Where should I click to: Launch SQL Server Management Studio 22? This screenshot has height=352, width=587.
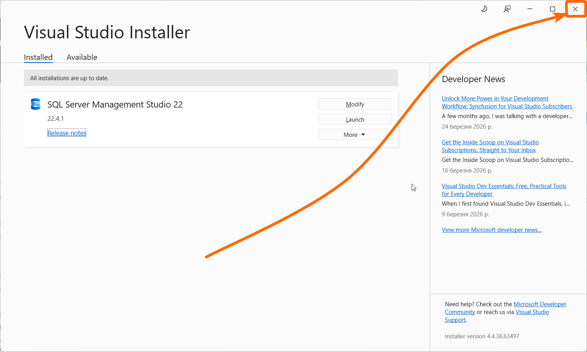pyautogui.click(x=355, y=119)
